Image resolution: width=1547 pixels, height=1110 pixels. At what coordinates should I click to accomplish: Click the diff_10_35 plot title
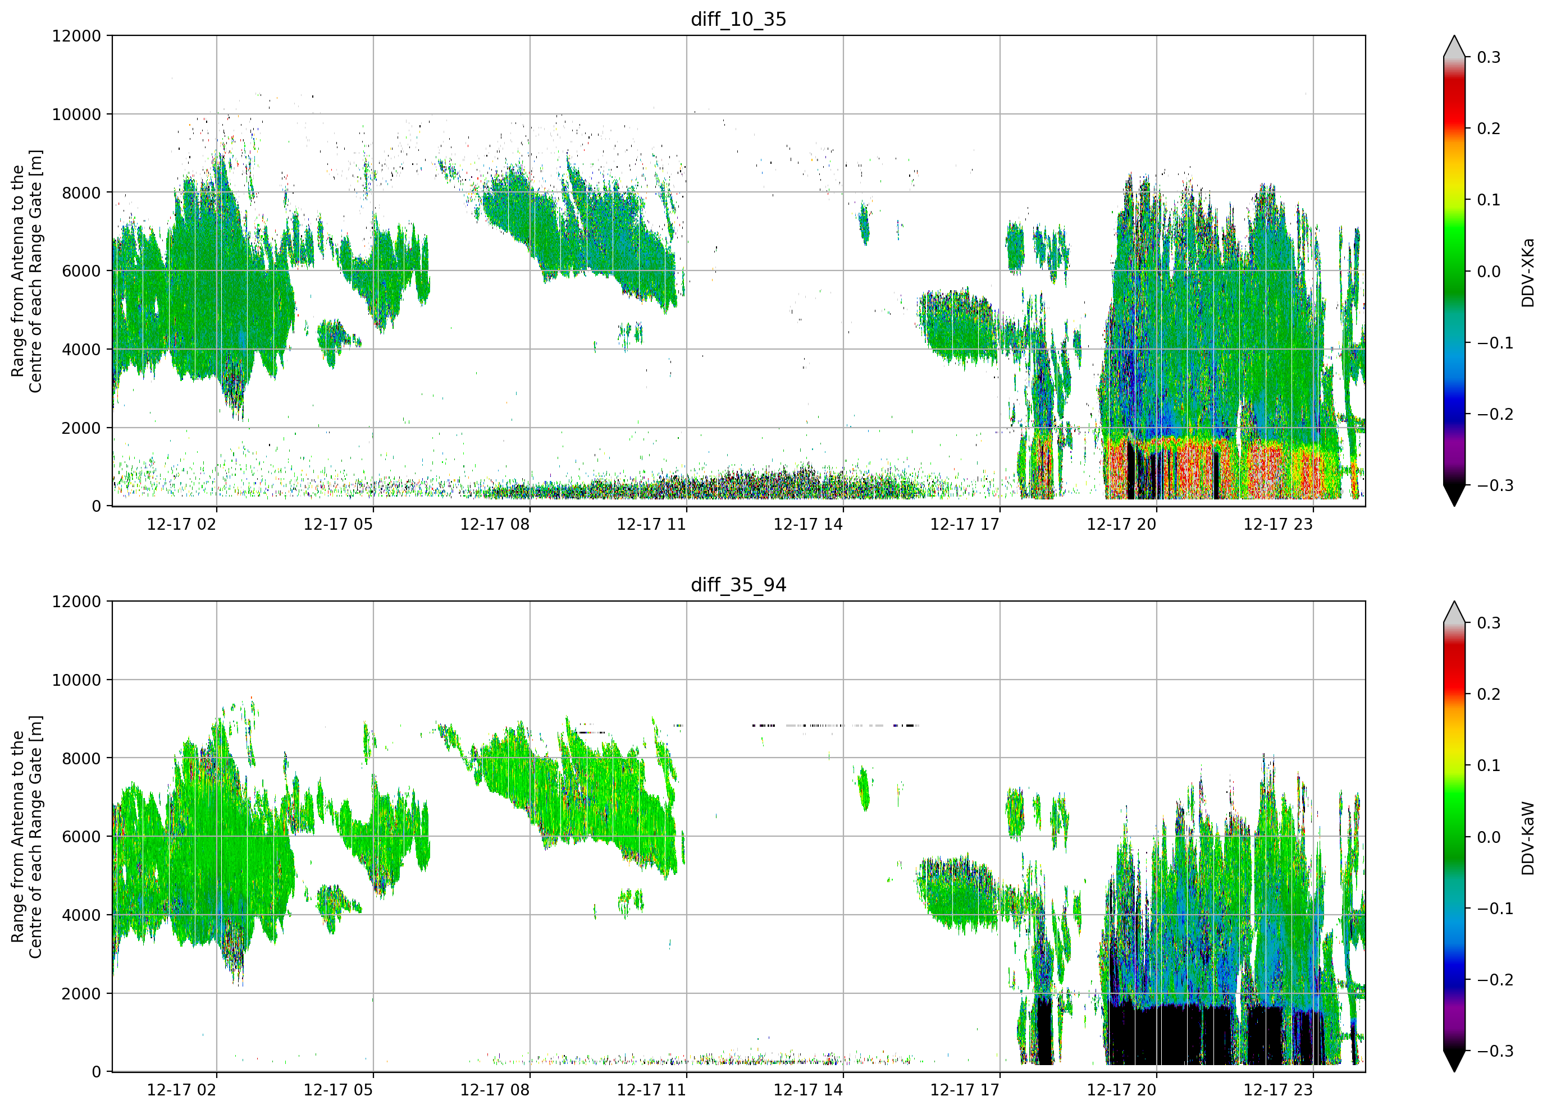pos(738,19)
